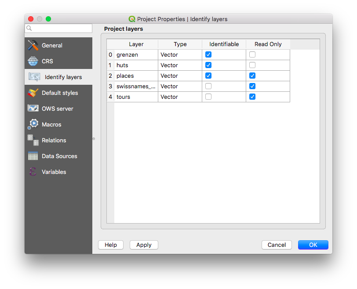357x289 pixels.
Task: Apply the project layer changes
Action: click(144, 245)
